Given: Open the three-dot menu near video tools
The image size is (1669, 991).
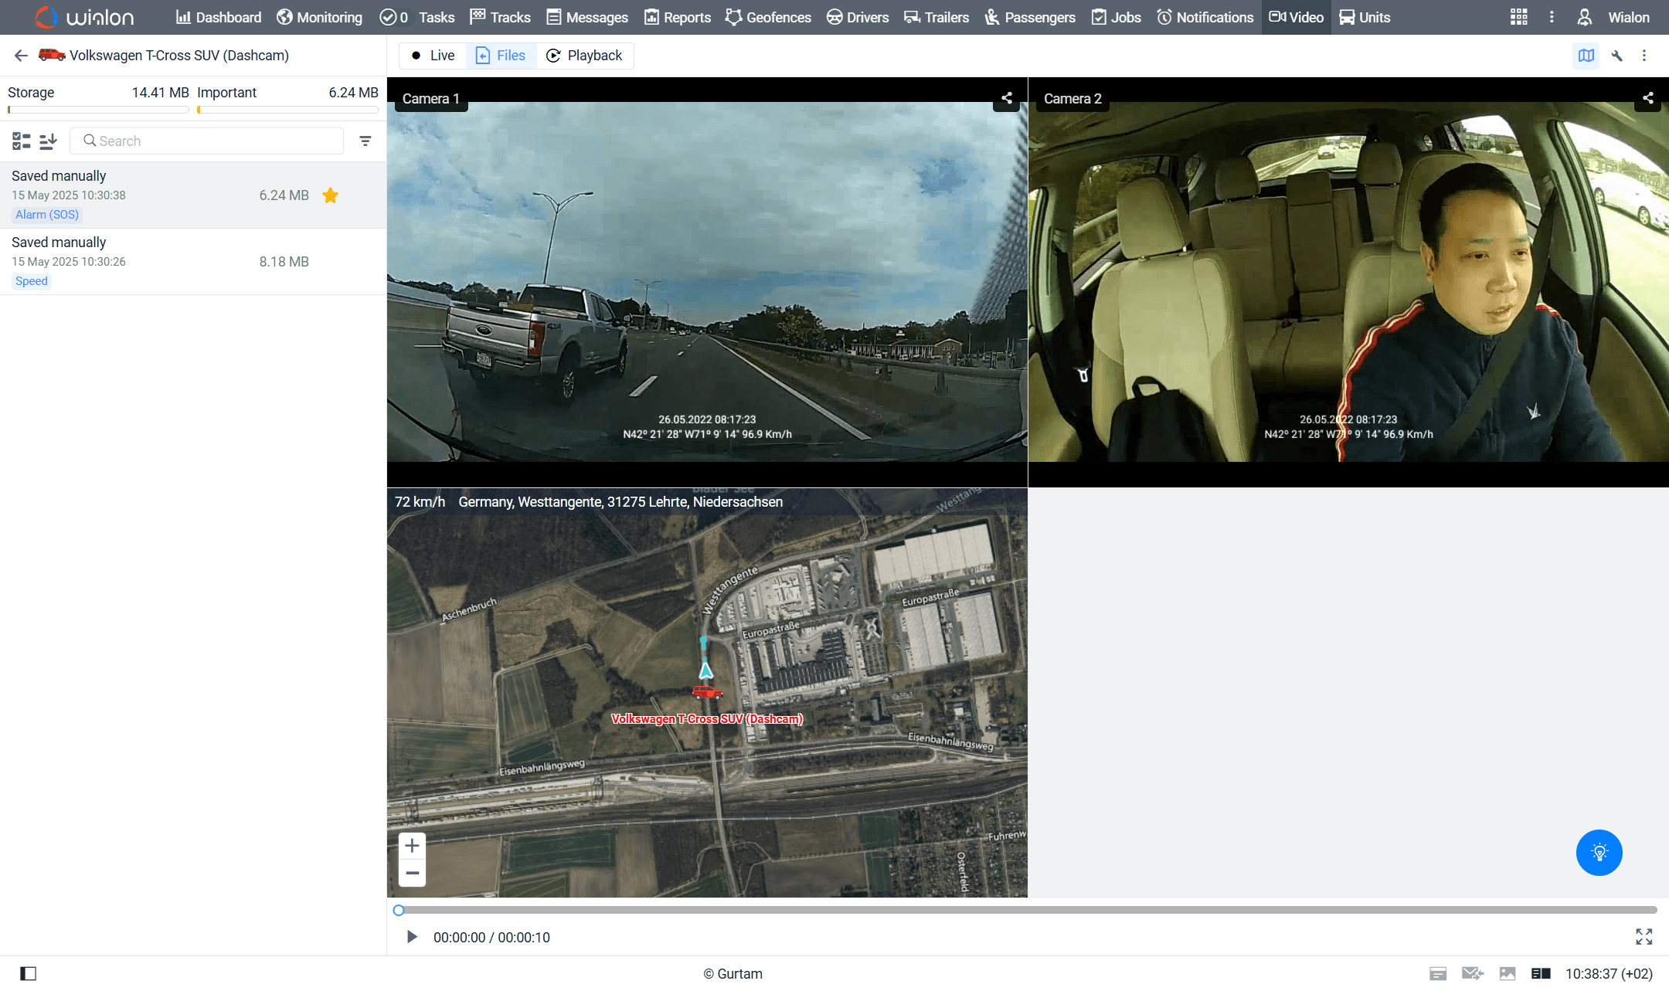Looking at the screenshot, I should 1644,55.
